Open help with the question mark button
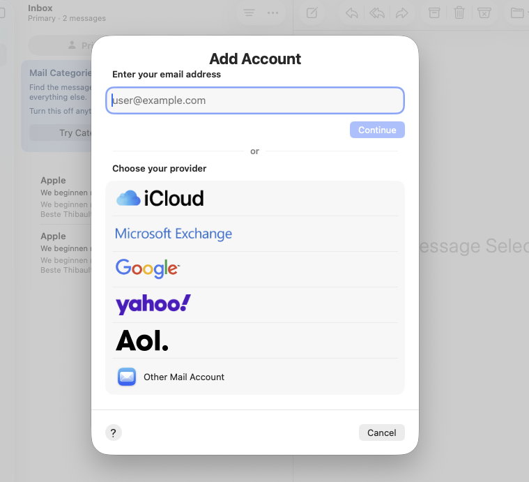 (x=114, y=432)
